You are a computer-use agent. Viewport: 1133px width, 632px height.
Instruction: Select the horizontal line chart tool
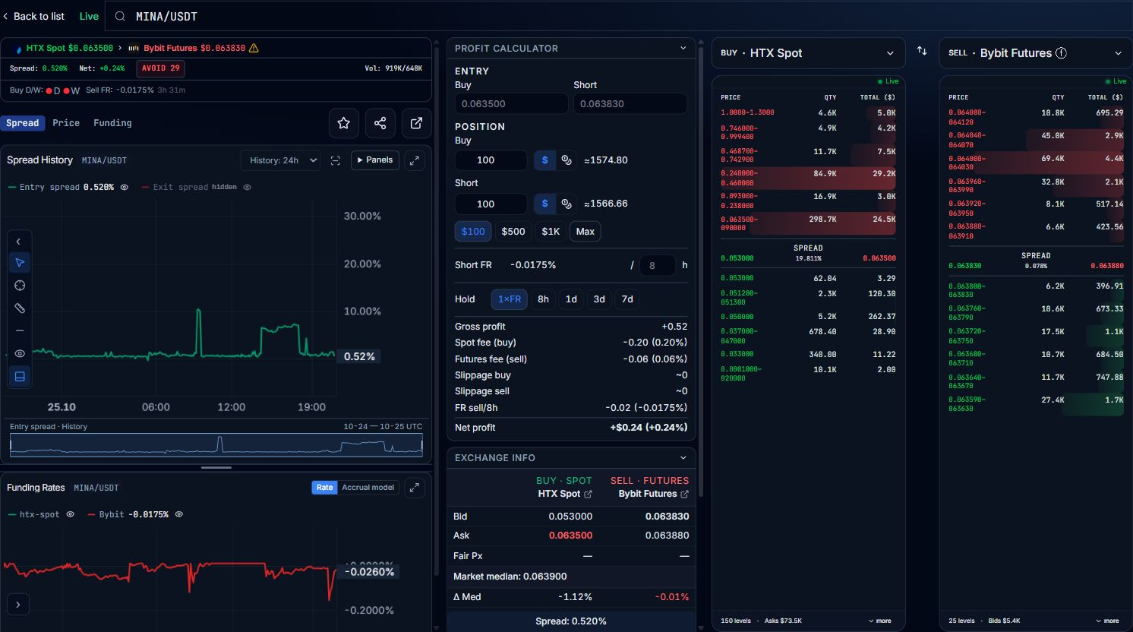pyautogui.click(x=20, y=331)
